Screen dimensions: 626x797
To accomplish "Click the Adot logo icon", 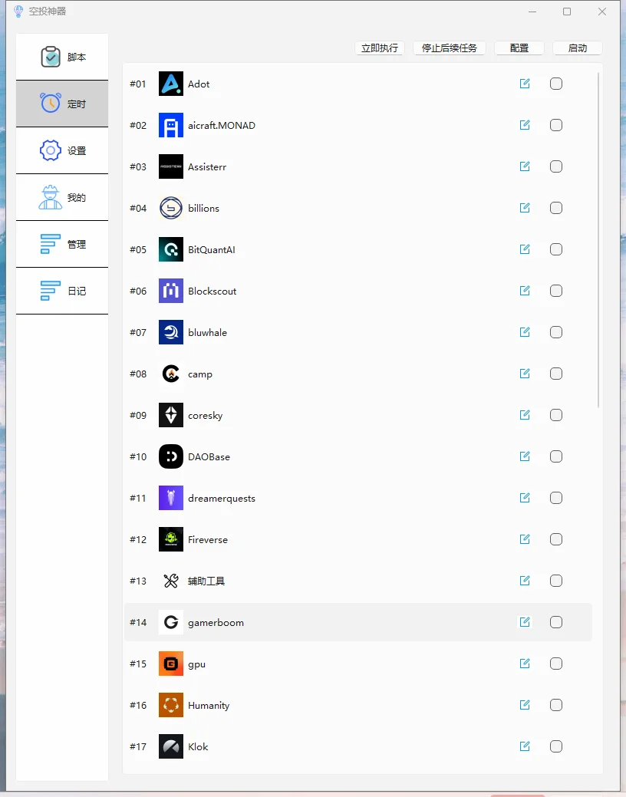I will [x=171, y=84].
